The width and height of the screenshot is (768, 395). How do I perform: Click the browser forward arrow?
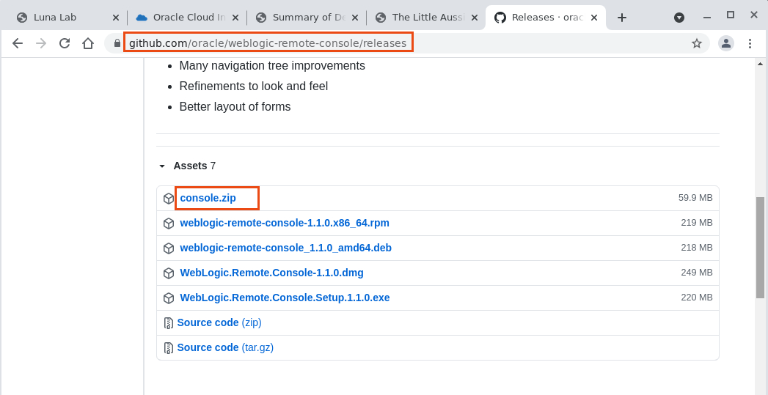tap(41, 43)
